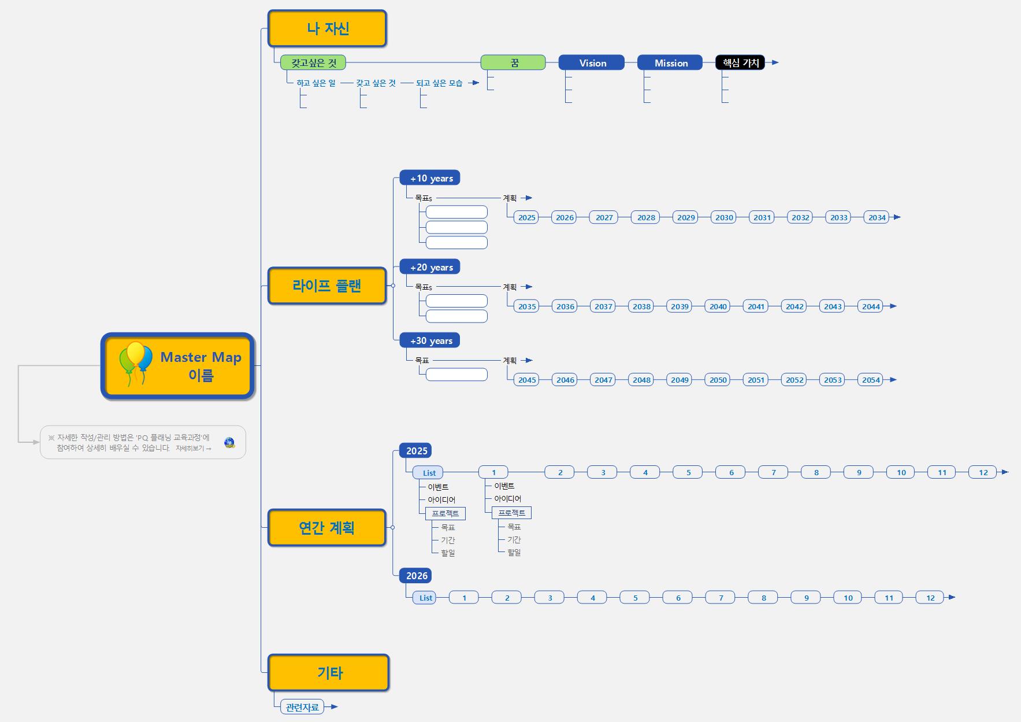Click the arrow following the 2054 year node

coord(893,380)
